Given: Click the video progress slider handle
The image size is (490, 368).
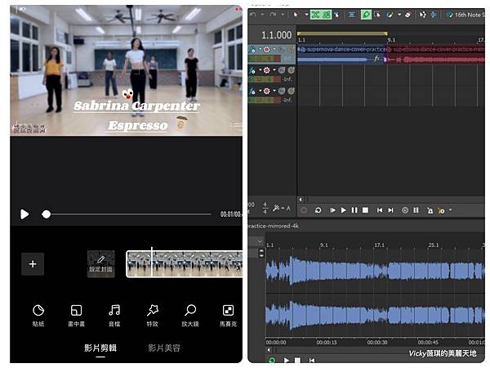Looking at the screenshot, I should [x=47, y=214].
